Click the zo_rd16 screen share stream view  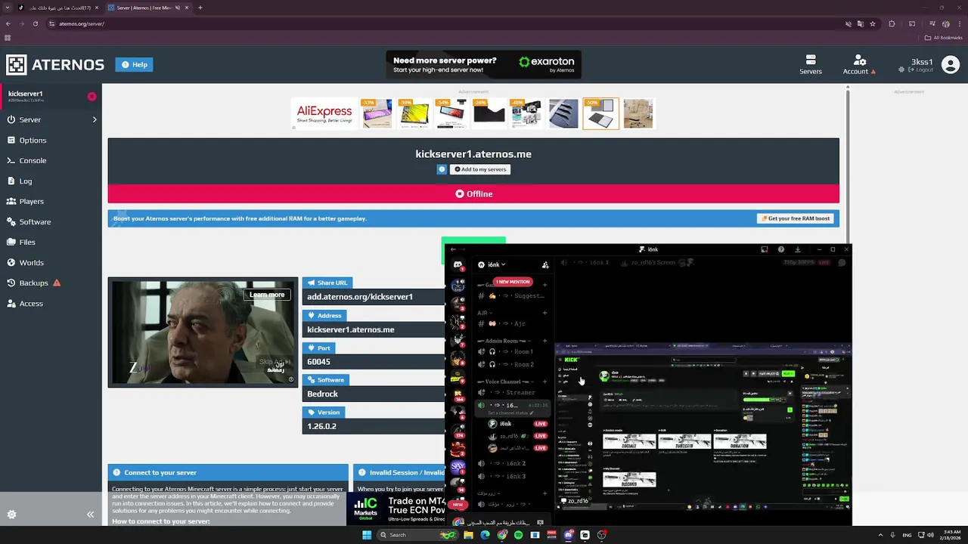click(x=703, y=425)
